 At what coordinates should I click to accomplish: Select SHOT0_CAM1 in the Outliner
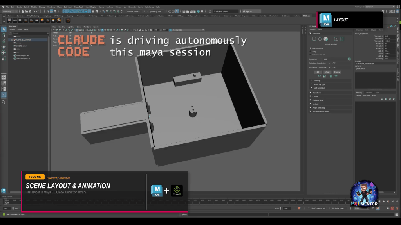22,46
